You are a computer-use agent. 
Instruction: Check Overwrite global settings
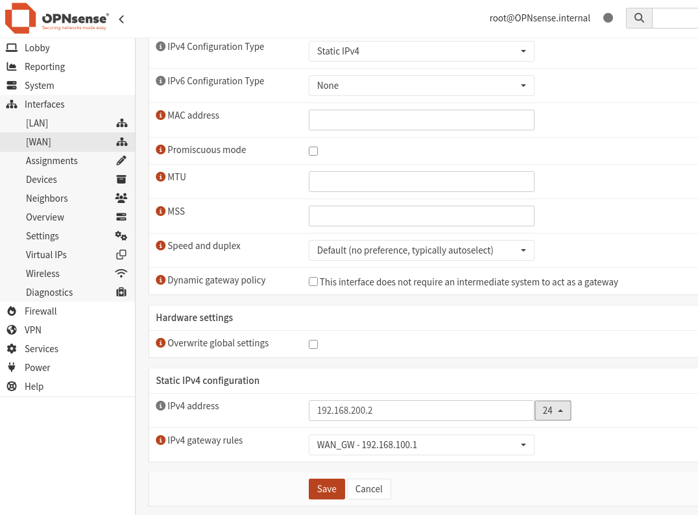tap(313, 344)
